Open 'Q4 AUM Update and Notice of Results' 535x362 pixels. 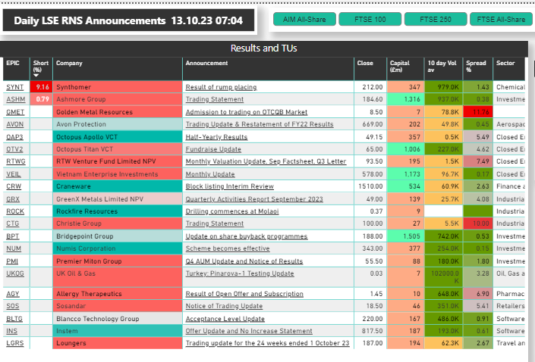point(244,261)
